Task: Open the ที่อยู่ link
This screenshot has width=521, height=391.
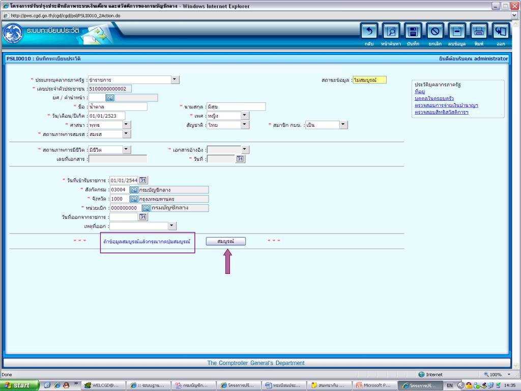Action: 420,92
